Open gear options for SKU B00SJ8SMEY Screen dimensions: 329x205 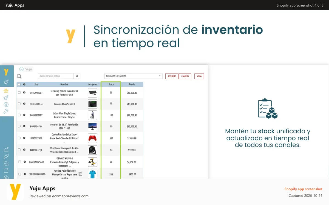[x=24, y=115]
